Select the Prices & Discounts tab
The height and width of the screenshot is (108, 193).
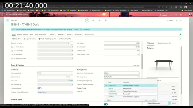(x=40, y=35)
